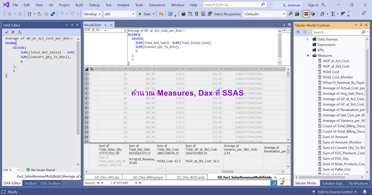The height and width of the screenshot is (195, 372).
Task: Click the Save All toolbar icon
Action: coord(53,14)
